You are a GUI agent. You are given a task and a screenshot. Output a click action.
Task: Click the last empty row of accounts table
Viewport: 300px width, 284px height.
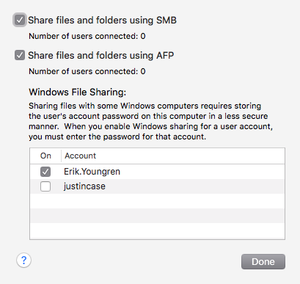coord(157,231)
